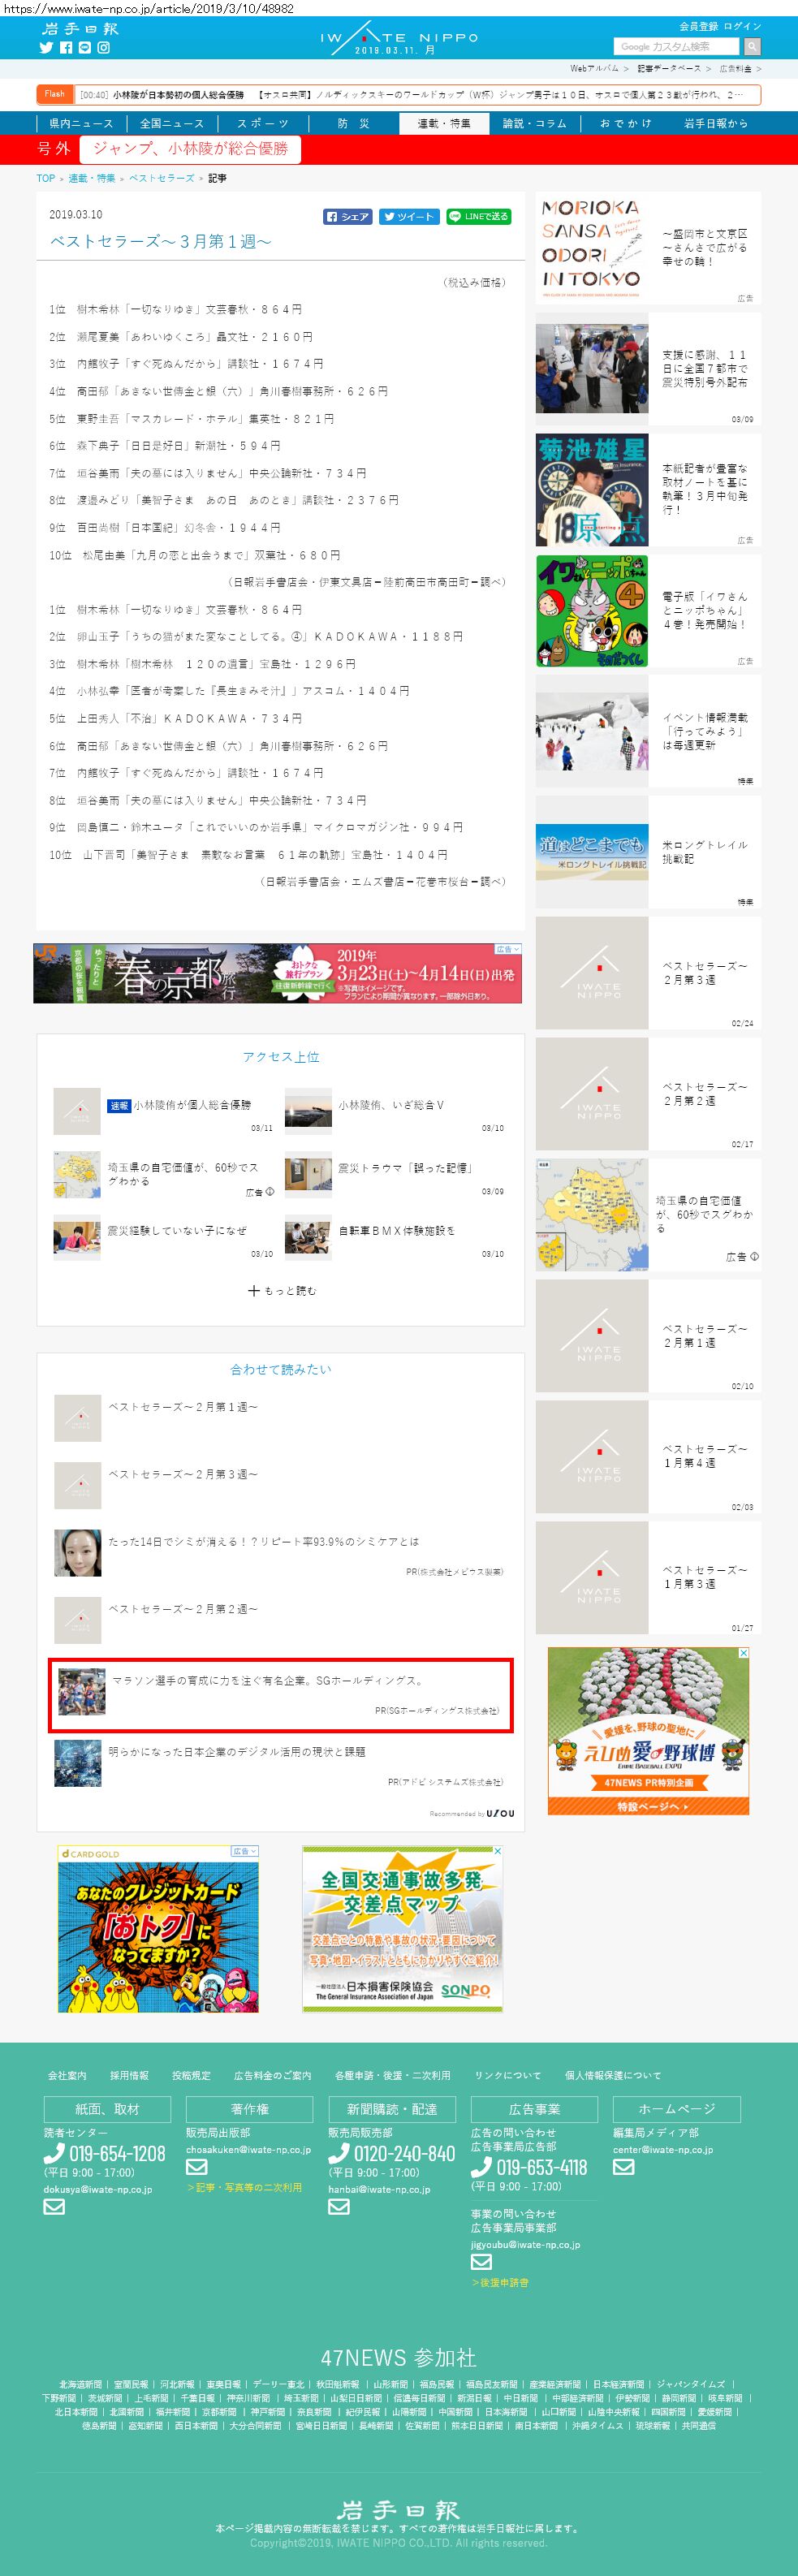Close the えひめ愛・野球博 ad
The height and width of the screenshot is (2576, 798).
pos(743,1653)
